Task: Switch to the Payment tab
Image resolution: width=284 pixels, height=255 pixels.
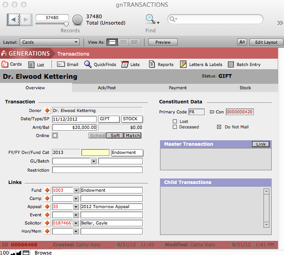Action: pyautogui.click(x=178, y=88)
